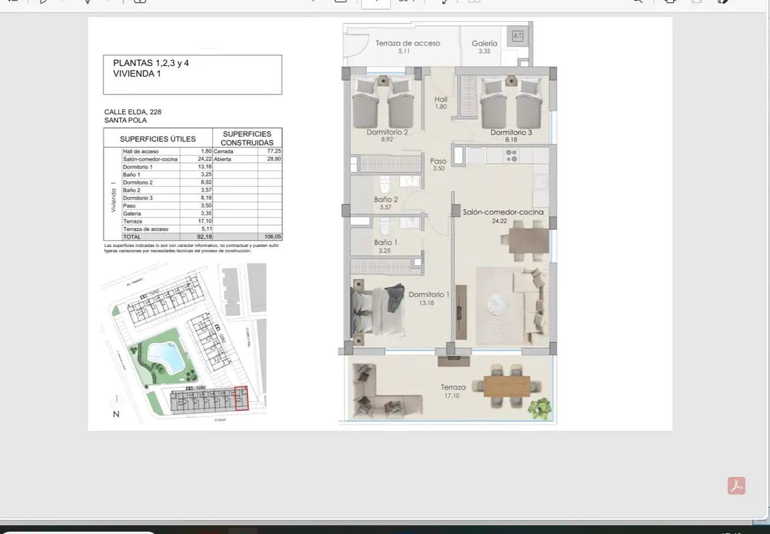The height and width of the screenshot is (534, 770).
Task: Click the page number input field
Action: point(376,4)
